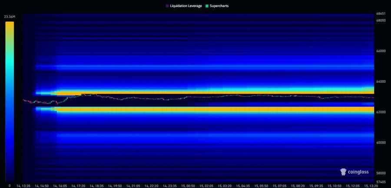Click the 66000 price axis label
Viewport: 391px width, 188px height.
click(x=380, y=51)
